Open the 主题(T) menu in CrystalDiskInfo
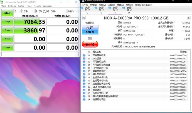Viewport: 192px width, 113px height. click(111, 5)
